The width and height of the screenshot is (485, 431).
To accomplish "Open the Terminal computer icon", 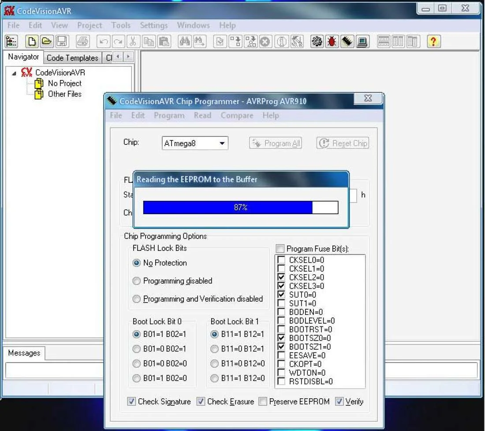I will tap(362, 42).
